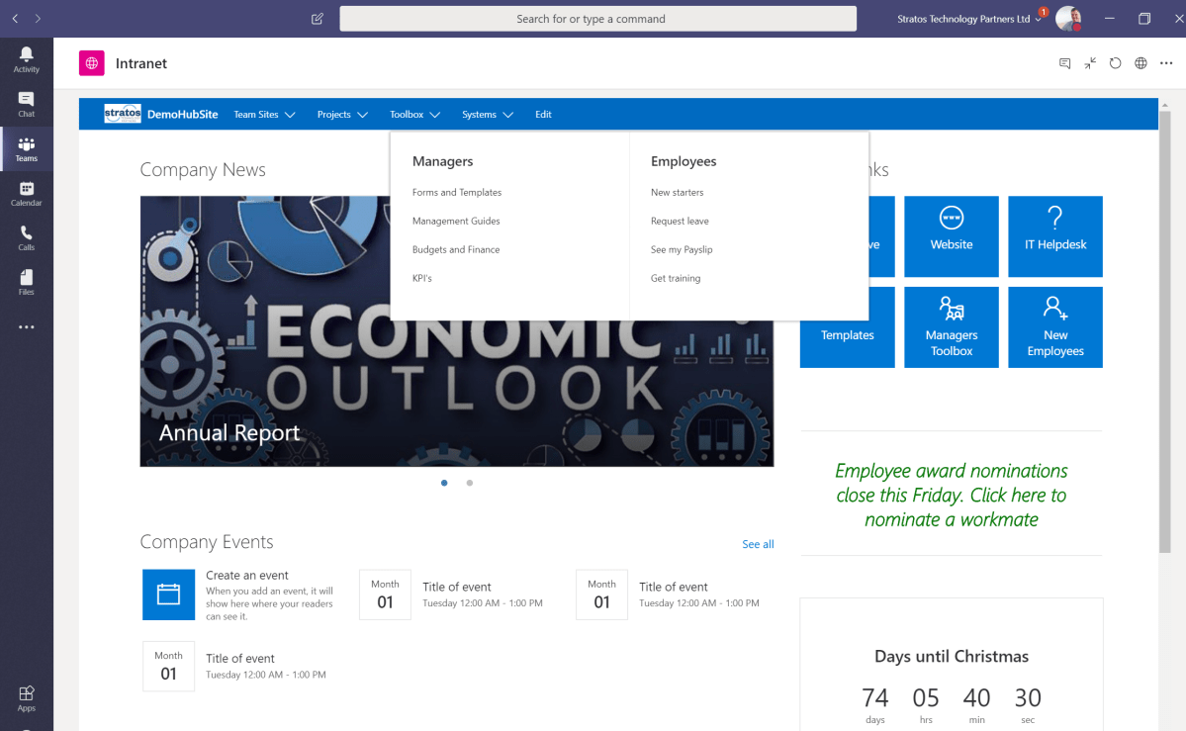Click Edit in the DemoHubSite navigation

[x=543, y=114]
